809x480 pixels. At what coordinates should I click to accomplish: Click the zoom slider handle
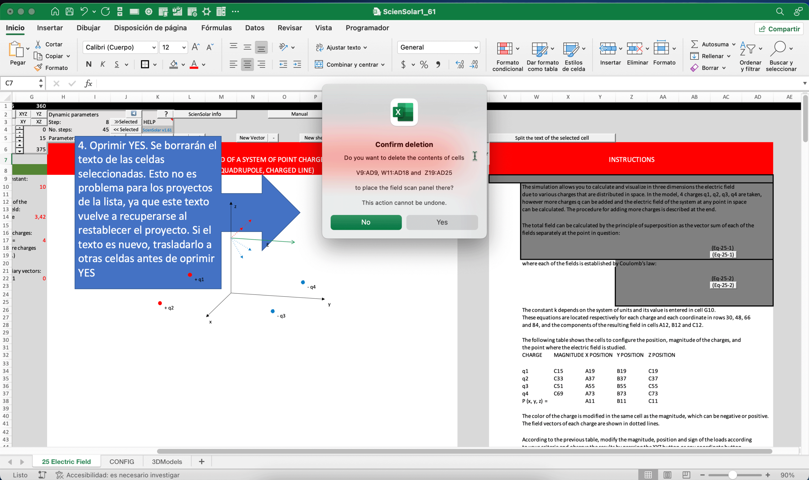(x=733, y=475)
